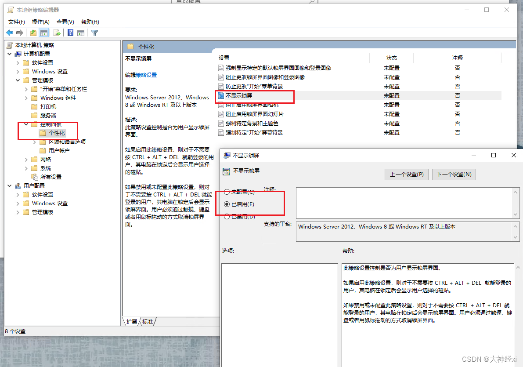
Task: Click the forward navigation arrow in the toolbar
Action: click(19, 33)
